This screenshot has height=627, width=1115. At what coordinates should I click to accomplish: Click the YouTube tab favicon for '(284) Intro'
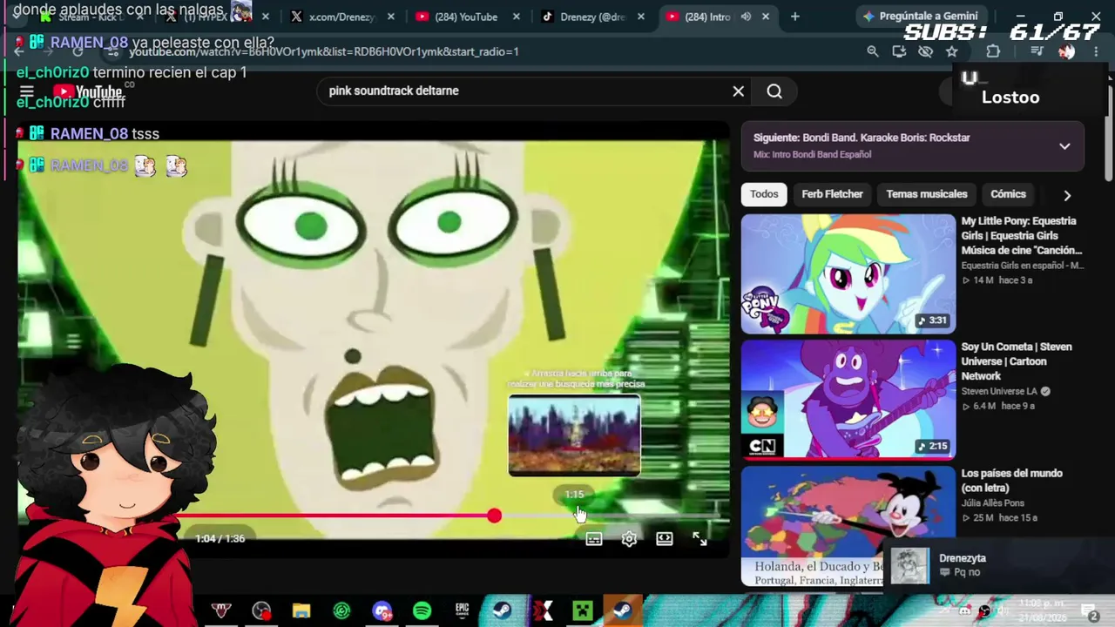point(672,17)
